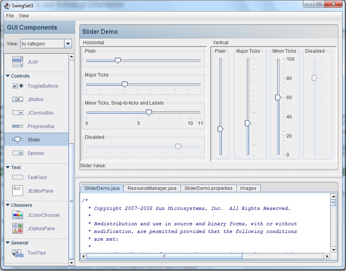Click the JEditorPane text icon
Screen dimensions: 346x271
17,191
